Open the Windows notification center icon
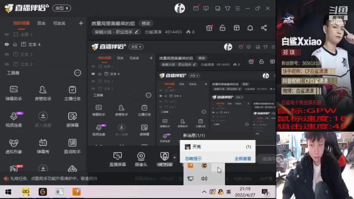 coord(265,192)
